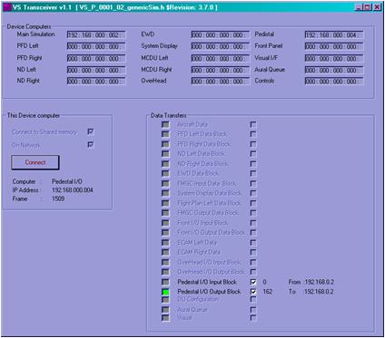
Task: Click status indicator beside OverHead I/O Input Block
Action: (165, 262)
